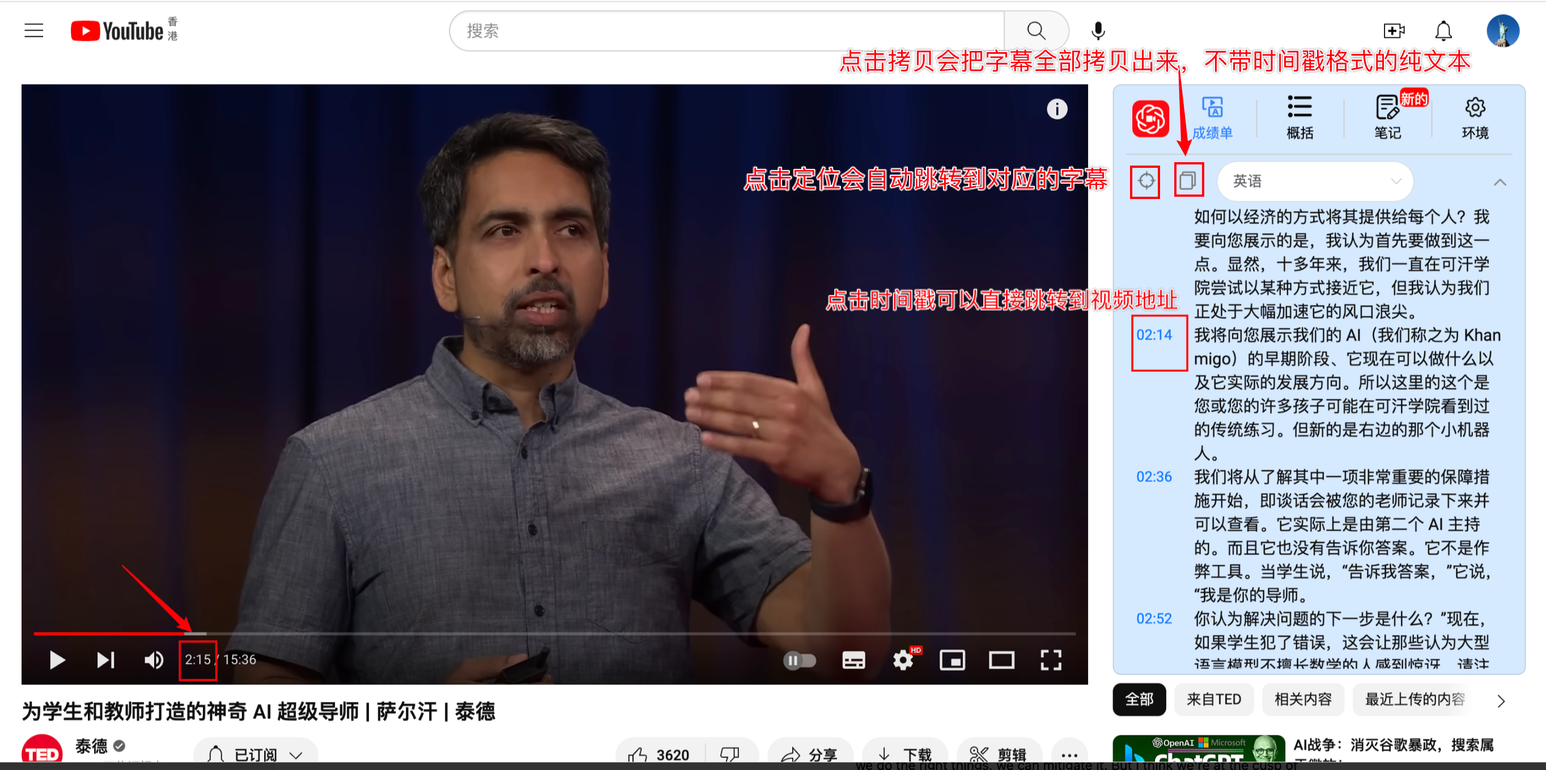This screenshot has width=1546, height=770.
Task: Open YouTube notifications bell
Action: pyautogui.click(x=1443, y=31)
